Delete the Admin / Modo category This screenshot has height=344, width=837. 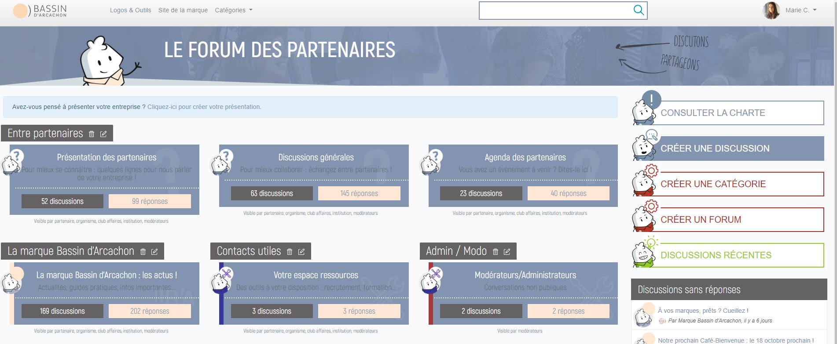click(x=496, y=252)
